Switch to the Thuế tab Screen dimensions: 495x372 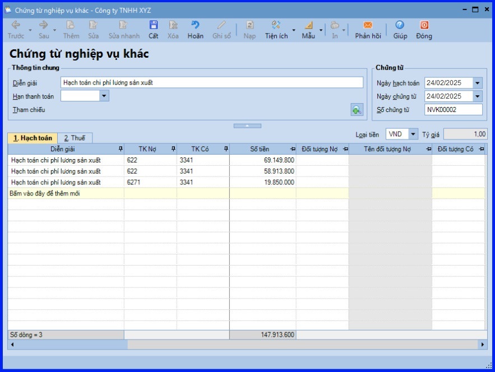(x=75, y=138)
